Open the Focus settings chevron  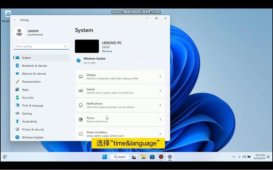(160, 120)
